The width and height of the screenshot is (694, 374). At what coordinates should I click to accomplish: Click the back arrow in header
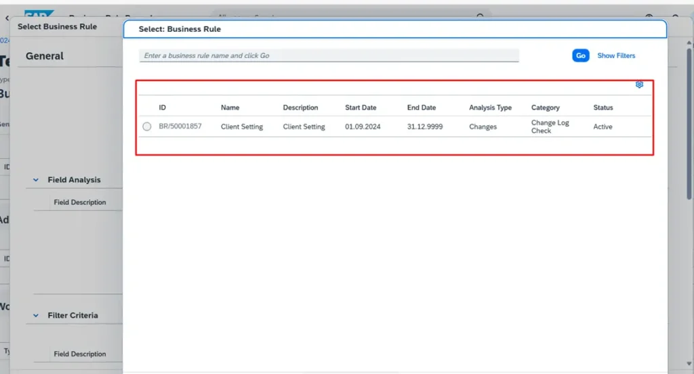[7, 18]
